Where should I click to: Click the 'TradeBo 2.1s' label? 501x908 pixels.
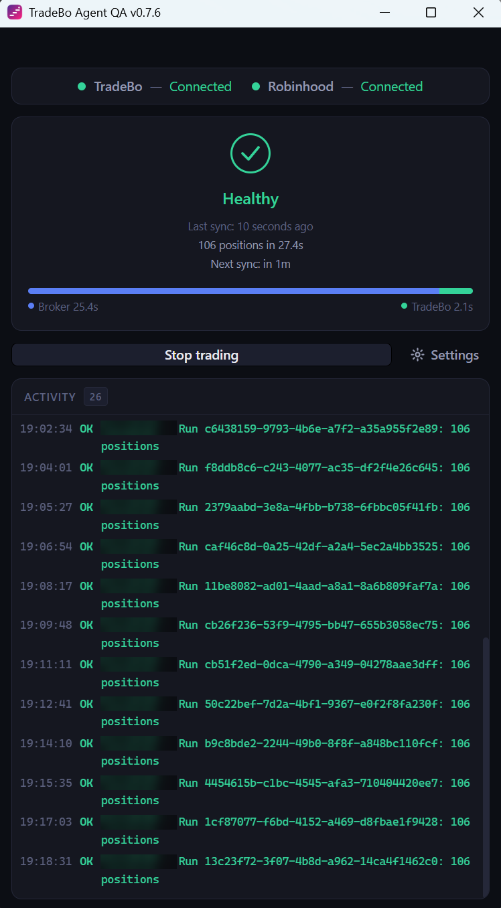pos(442,307)
